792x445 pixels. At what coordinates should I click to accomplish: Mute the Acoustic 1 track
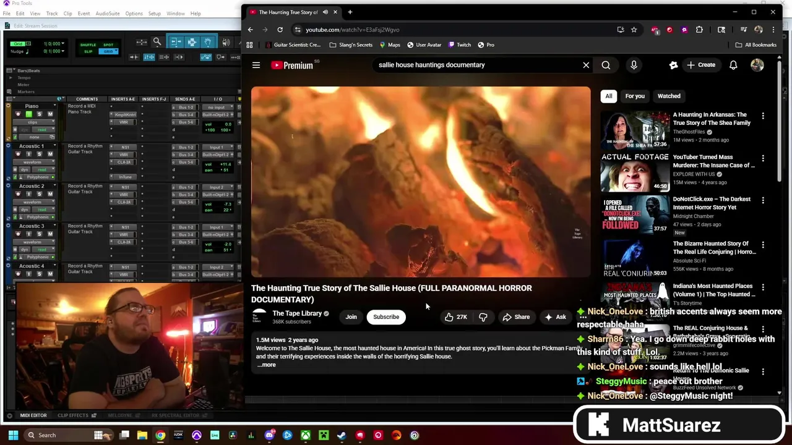[x=50, y=155]
